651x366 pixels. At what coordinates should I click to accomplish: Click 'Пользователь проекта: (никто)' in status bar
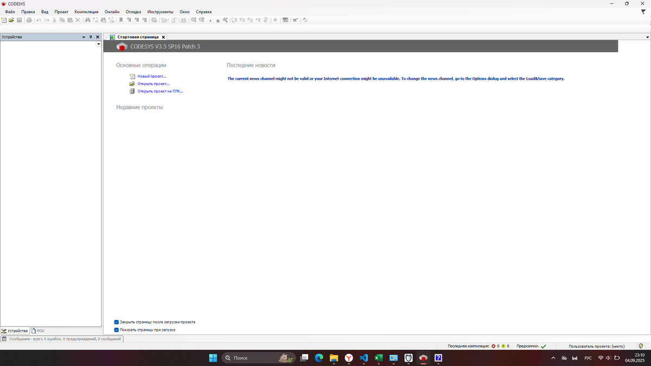(597, 346)
